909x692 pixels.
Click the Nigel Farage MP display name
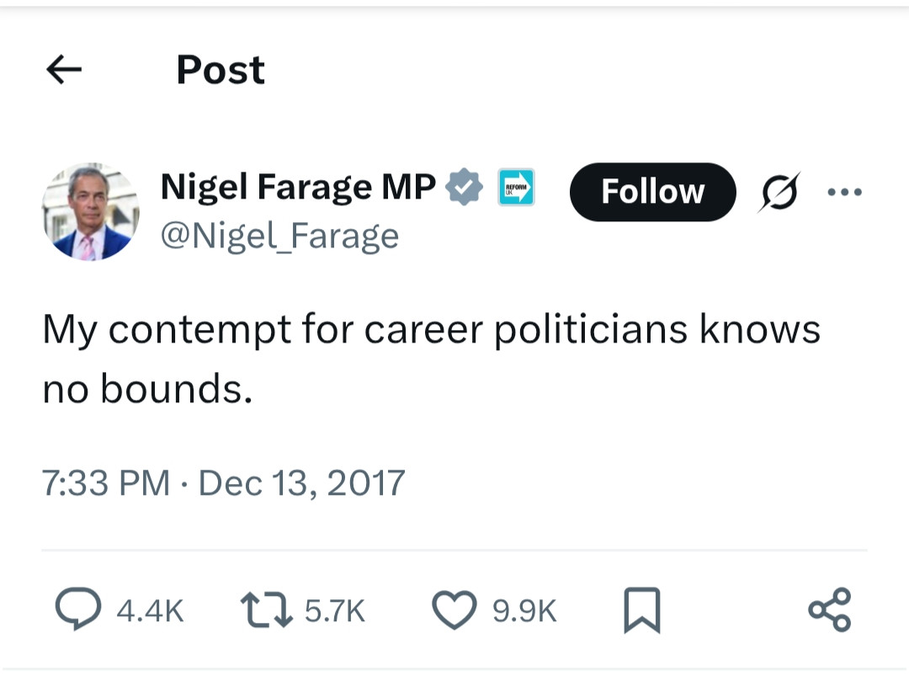(298, 187)
